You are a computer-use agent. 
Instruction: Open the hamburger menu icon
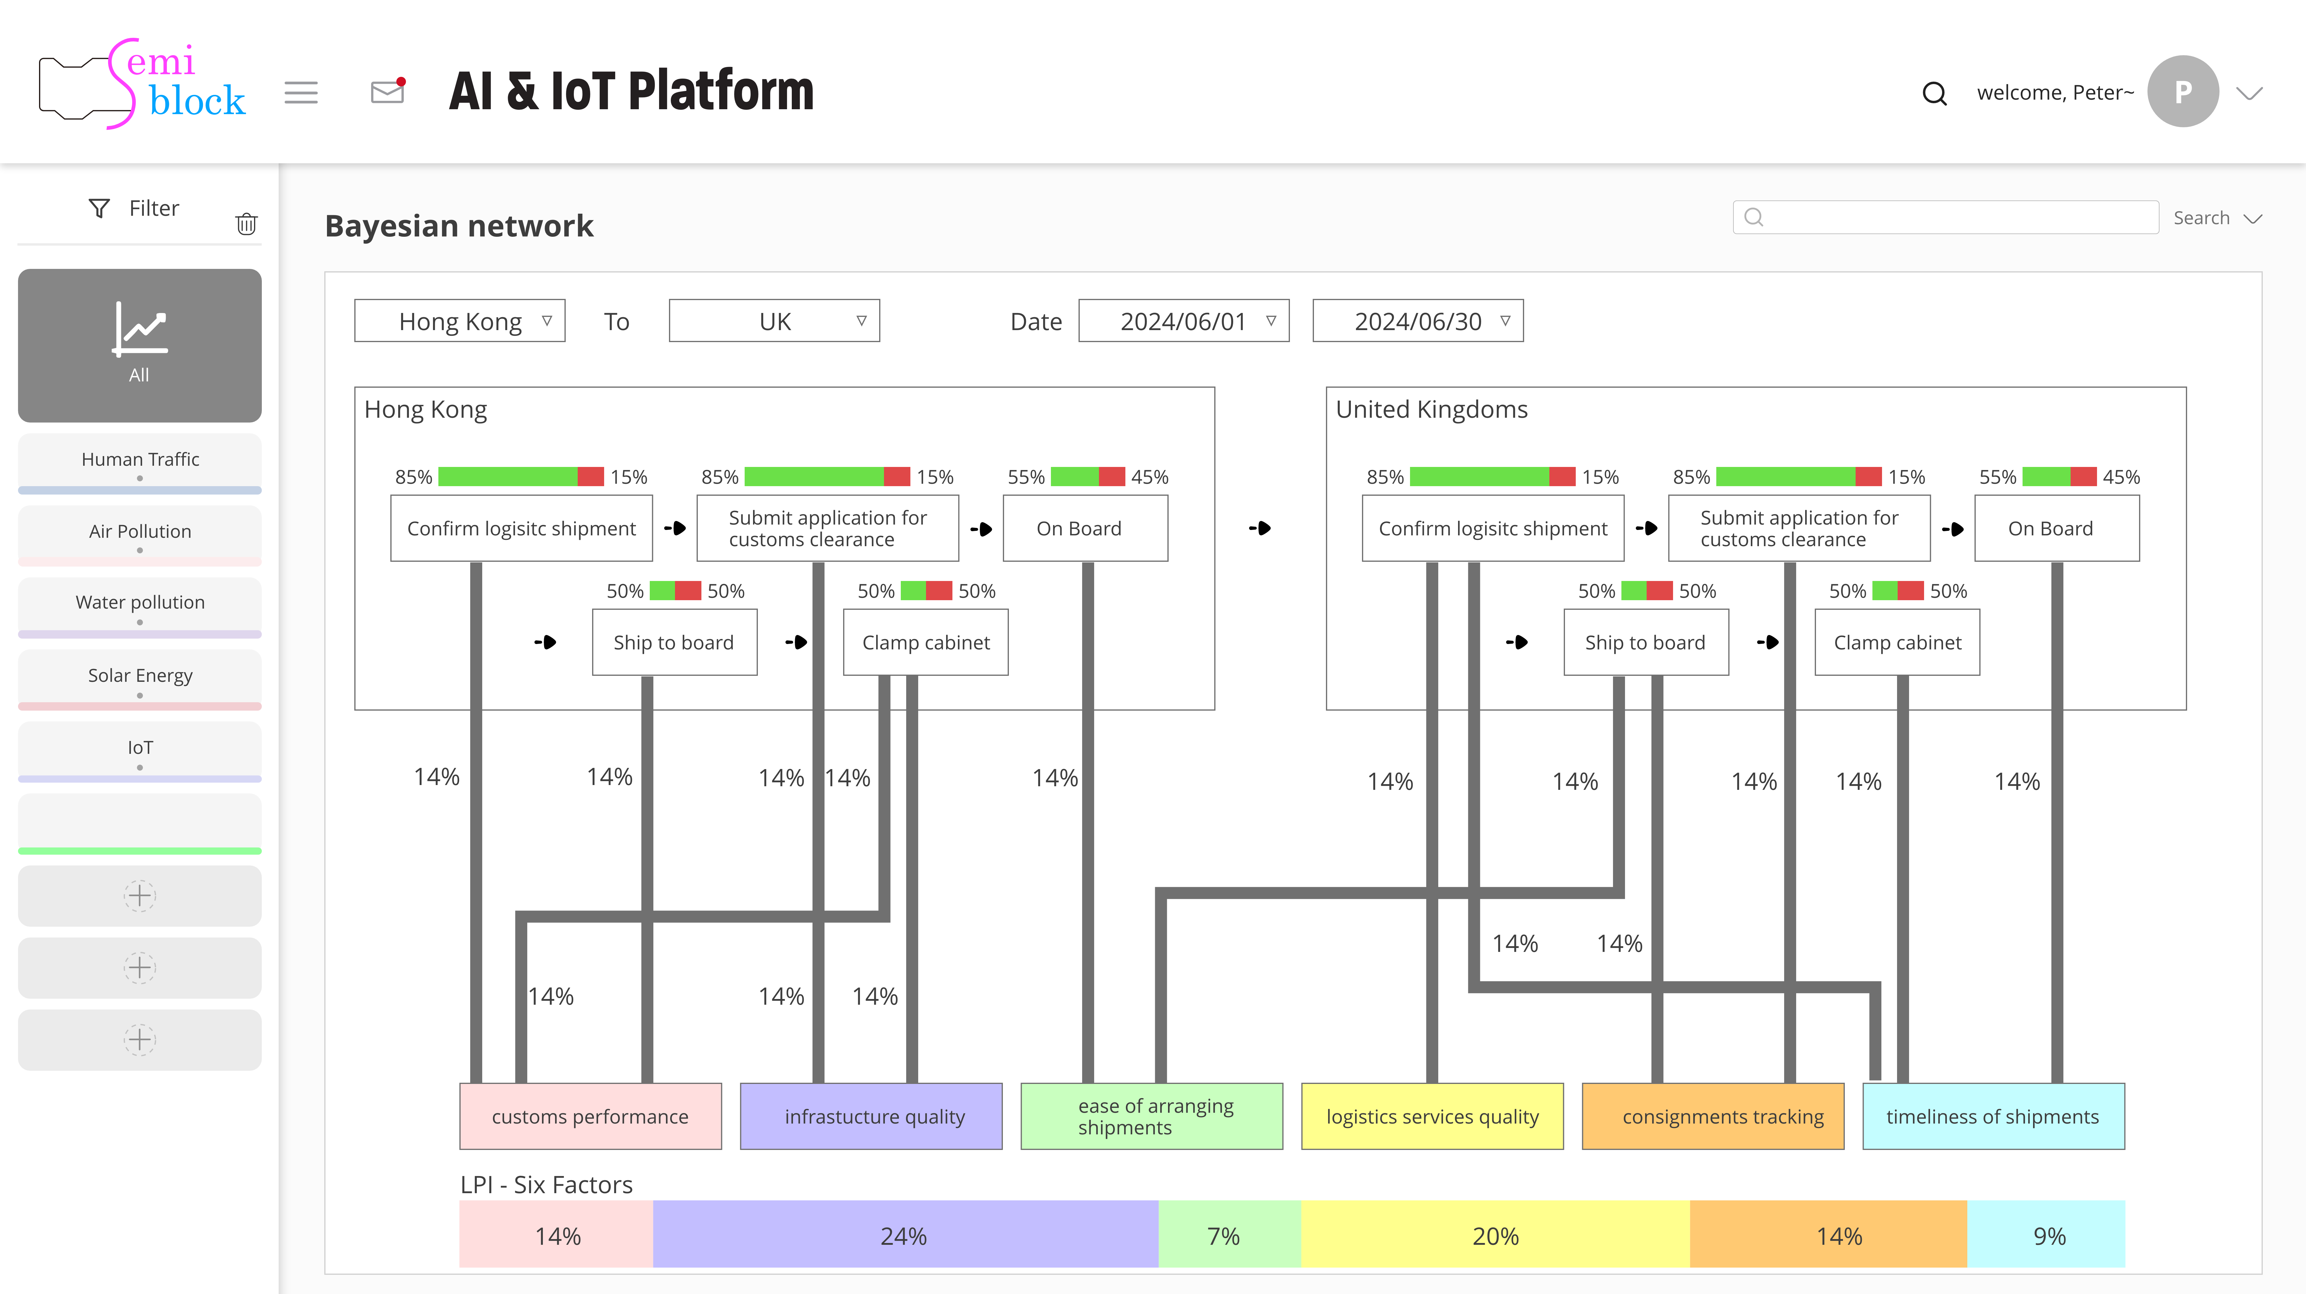pos(301,92)
